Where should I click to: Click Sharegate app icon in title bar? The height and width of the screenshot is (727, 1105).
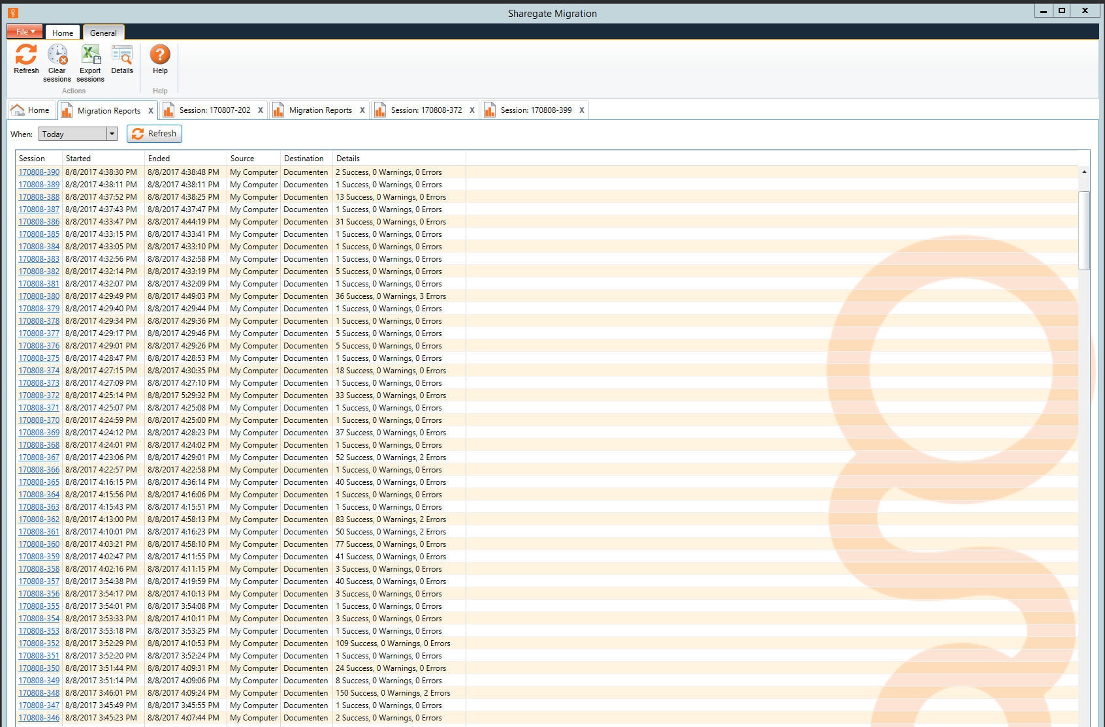click(x=13, y=12)
